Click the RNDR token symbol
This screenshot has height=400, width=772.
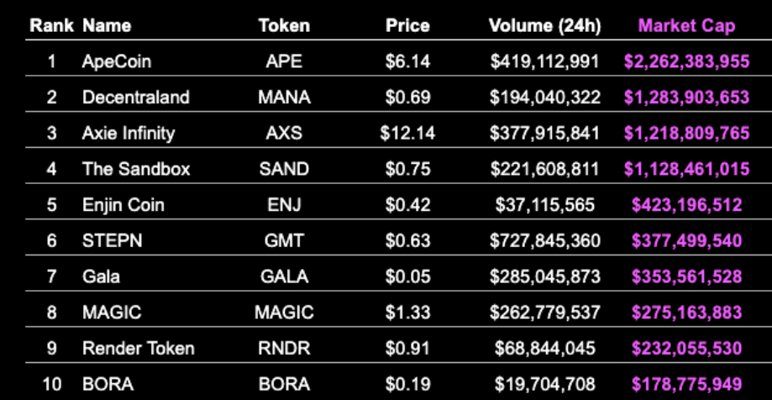[284, 348]
